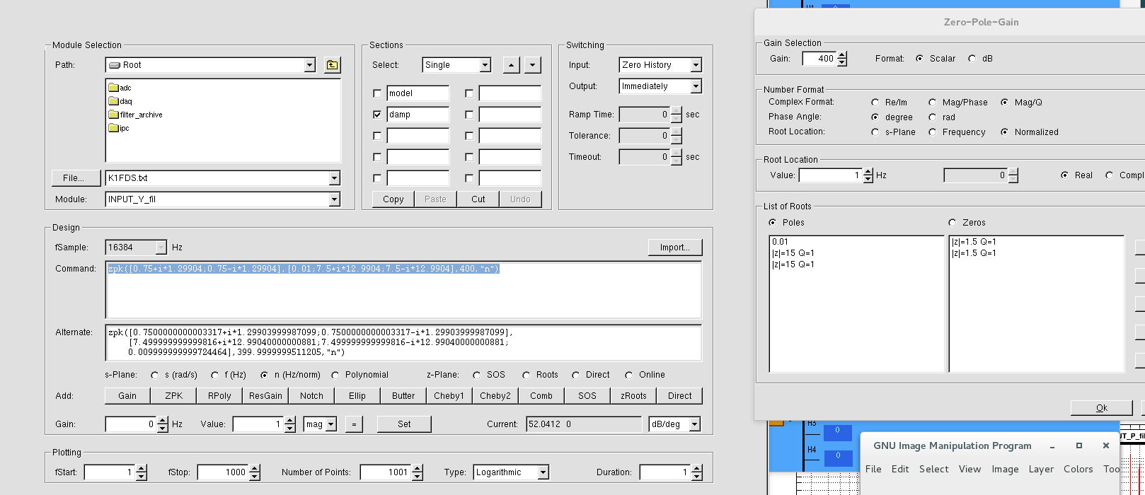This screenshot has height=495, width=1145.
Task: Click the Design Gain Hz field
Action: 131,424
